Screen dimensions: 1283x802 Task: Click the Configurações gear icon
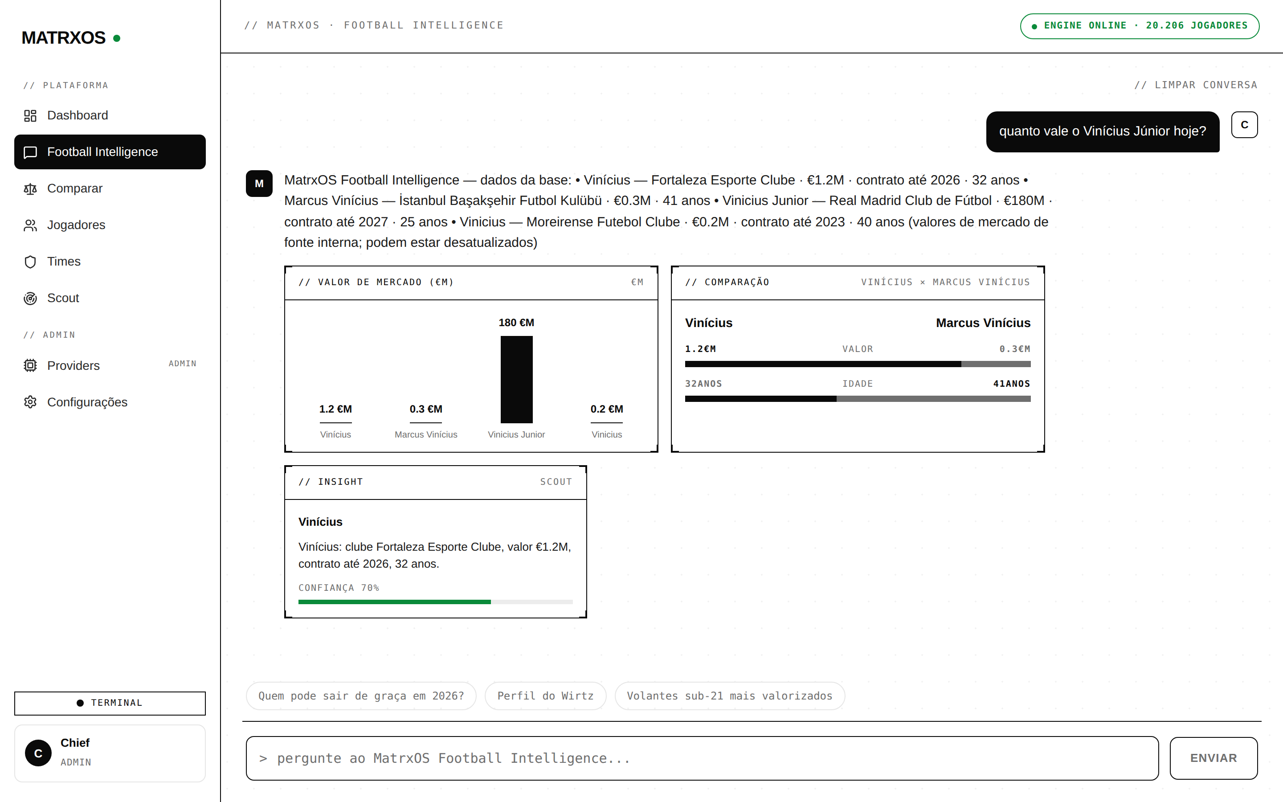pos(30,402)
